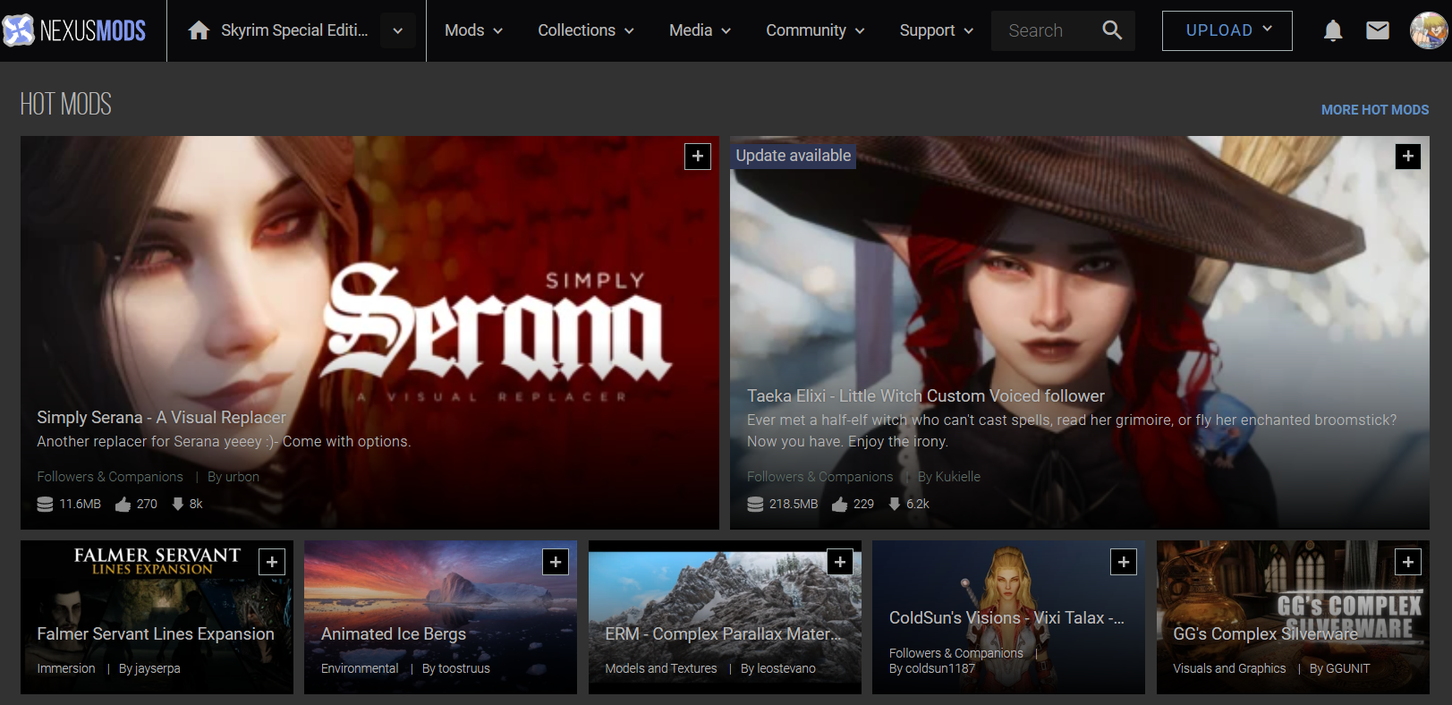Viewport: 1452px width, 705px height.
Task: Click the HOT MODS heading
Action: (66, 105)
